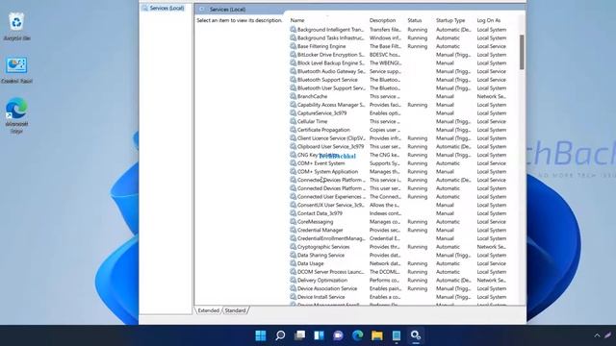Open Task View from the taskbar
616x346 pixels.
[x=299, y=335]
